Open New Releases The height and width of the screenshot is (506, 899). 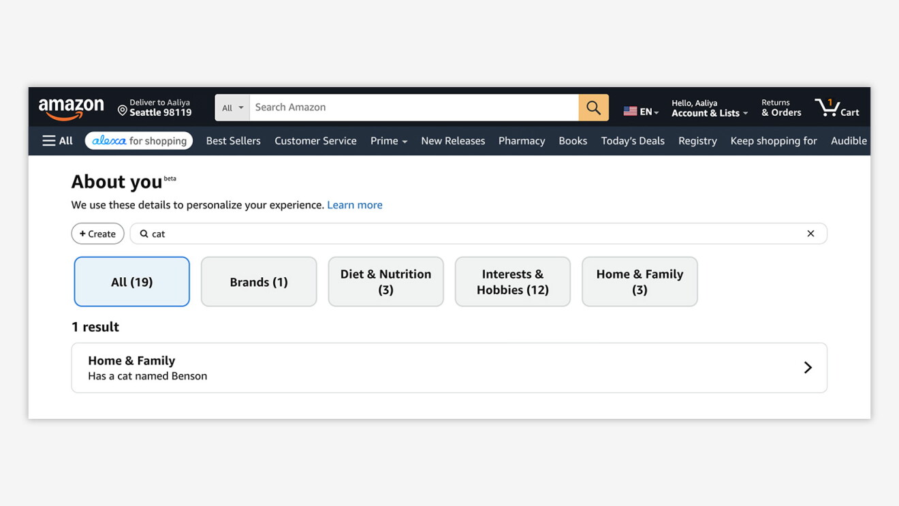tap(453, 141)
